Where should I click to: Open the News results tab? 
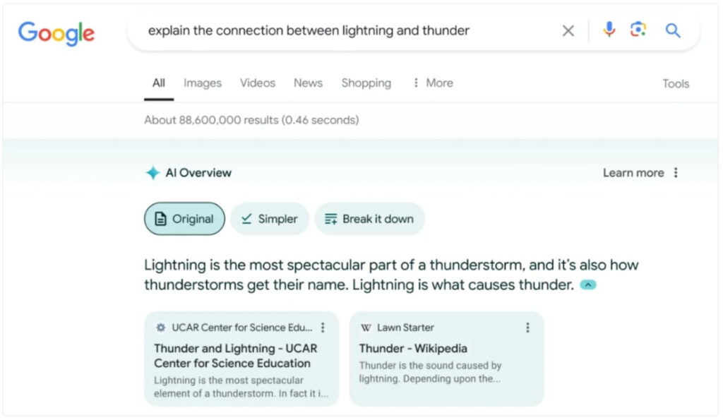point(308,83)
